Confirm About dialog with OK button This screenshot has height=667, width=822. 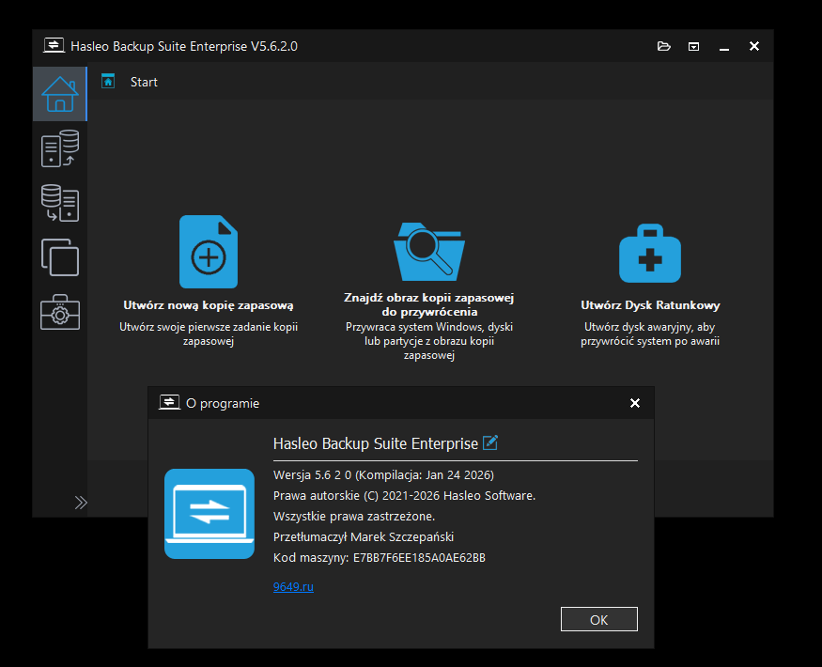coord(599,619)
